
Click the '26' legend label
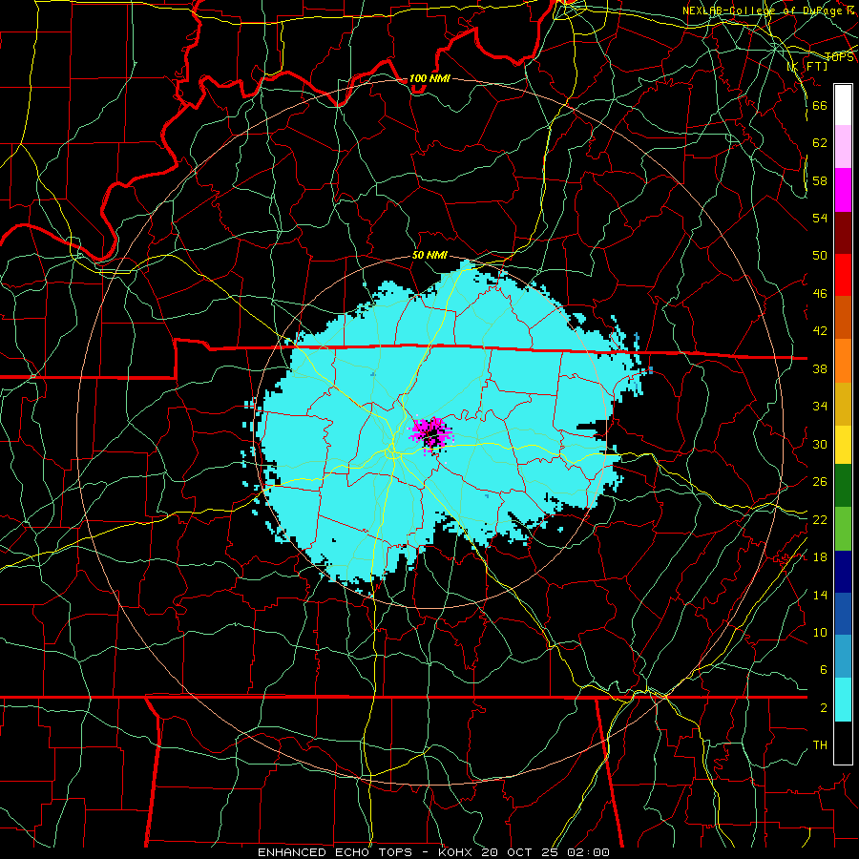tap(820, 482)
